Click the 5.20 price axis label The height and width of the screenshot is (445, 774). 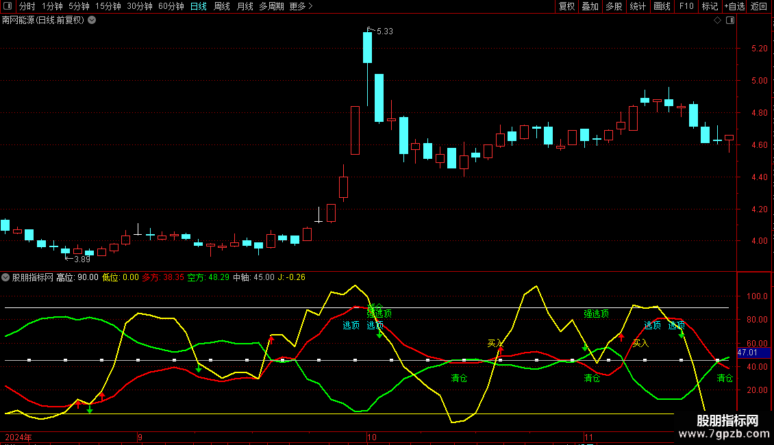(x=759, y=49)
